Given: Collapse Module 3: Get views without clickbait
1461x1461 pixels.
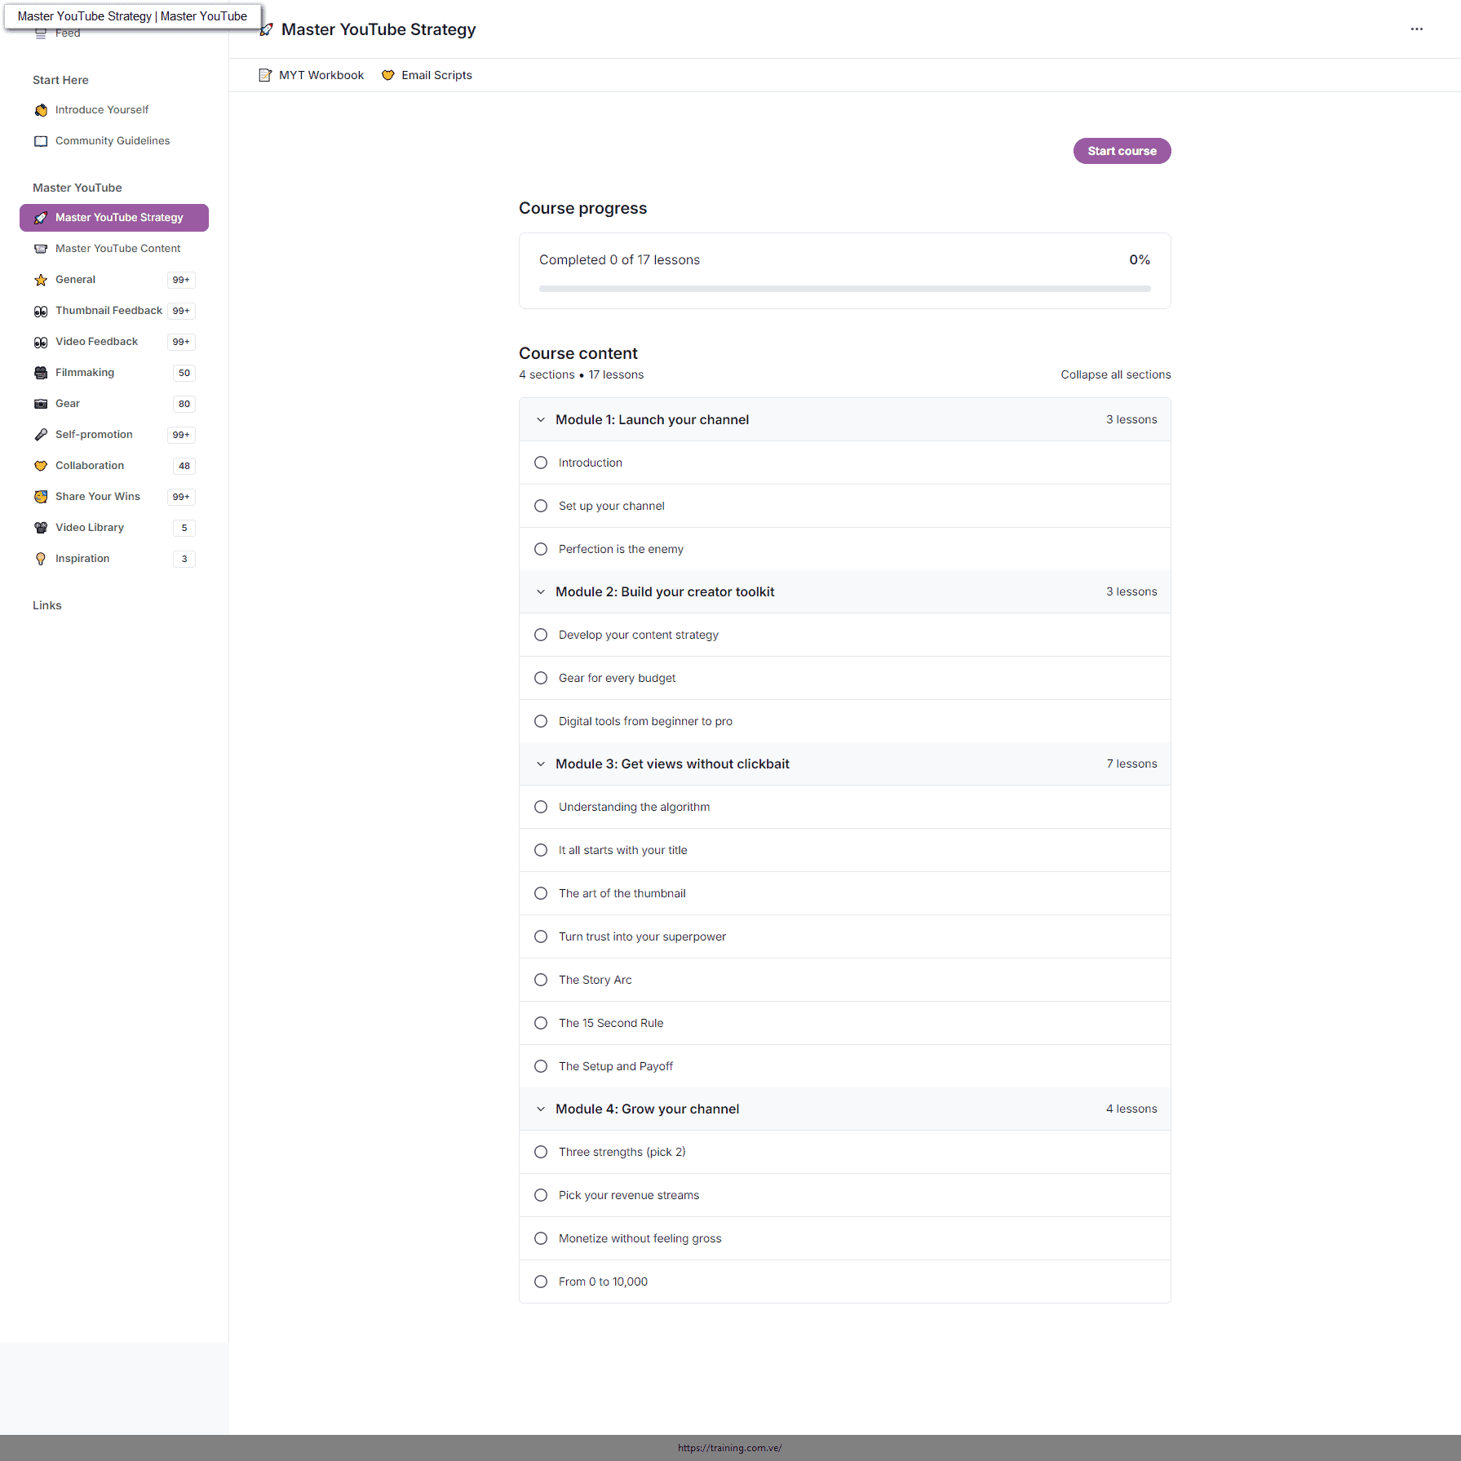Looking at the screenshot, I should tap(541, 764).
